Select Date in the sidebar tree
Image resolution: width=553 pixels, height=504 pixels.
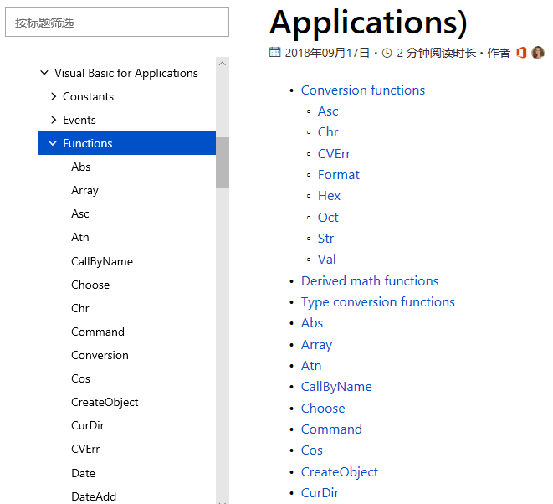[x=83, y=473]
